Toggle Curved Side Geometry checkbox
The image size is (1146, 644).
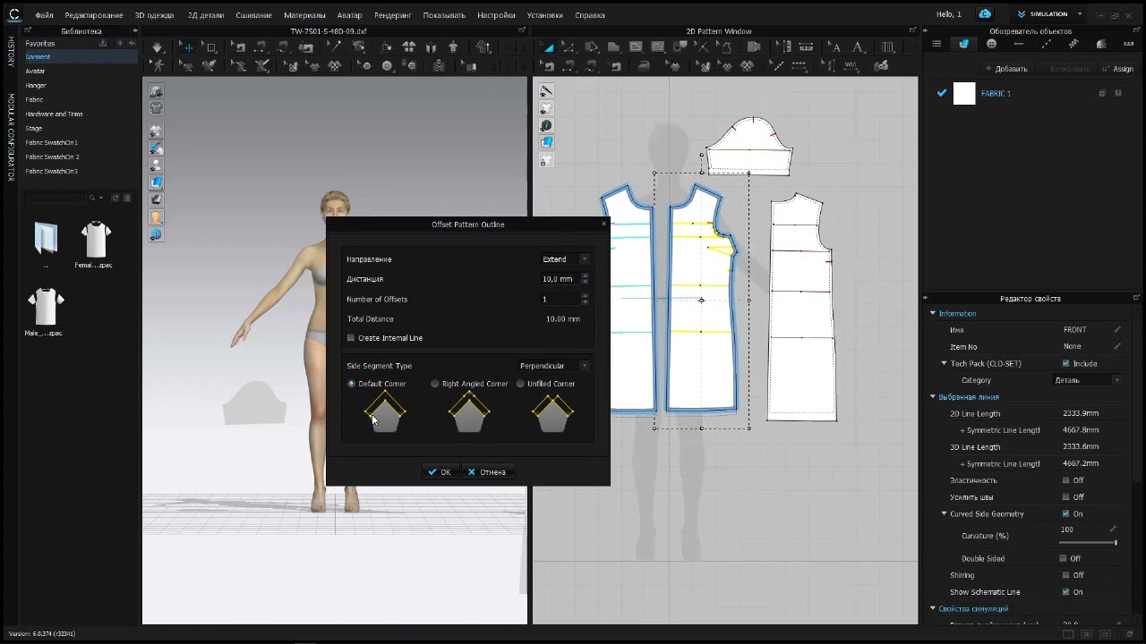[1065, 514]
